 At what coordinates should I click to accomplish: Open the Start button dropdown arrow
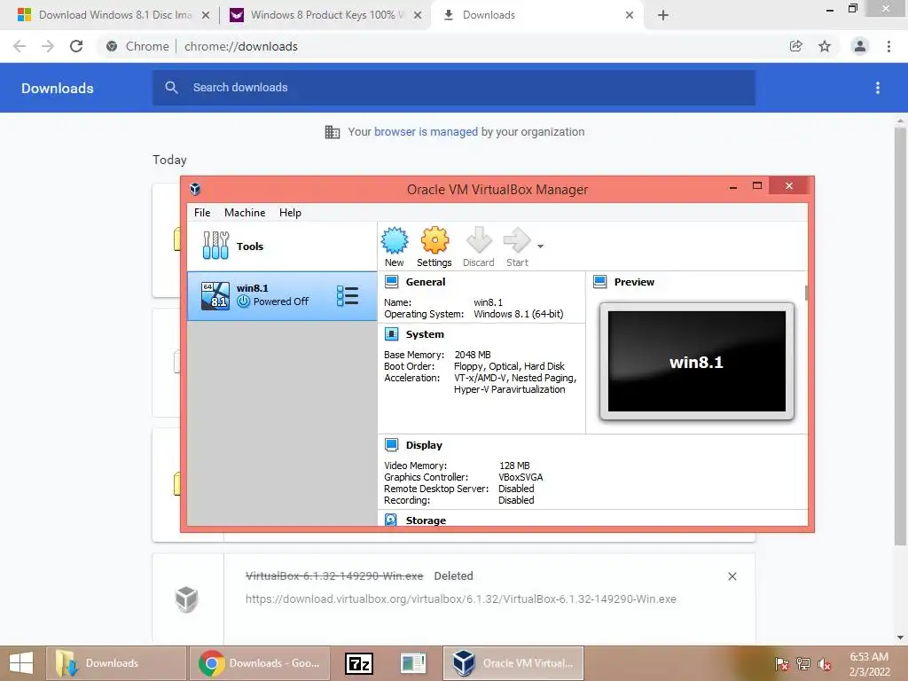pyautogui.click(x=540, y=247)
